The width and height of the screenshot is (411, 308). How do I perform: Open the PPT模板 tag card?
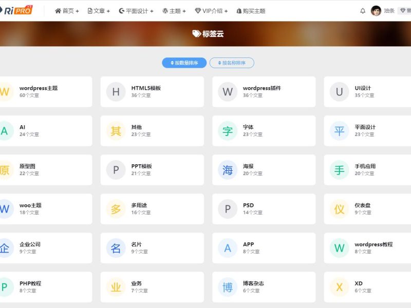[x=141, y=166]
